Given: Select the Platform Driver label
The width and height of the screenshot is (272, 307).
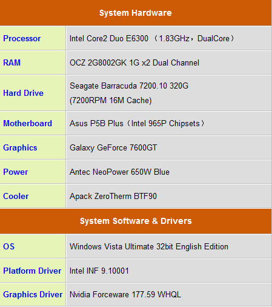Looking at the screenshot, I should [32, 271].
